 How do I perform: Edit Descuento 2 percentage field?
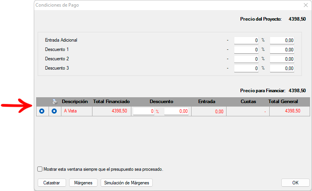click(x=246, y=59)
